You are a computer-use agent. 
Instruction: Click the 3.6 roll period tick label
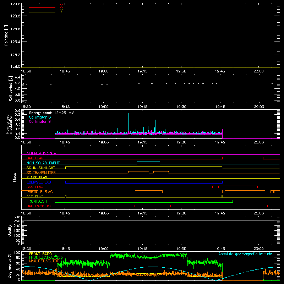click(x=17, y=100)
